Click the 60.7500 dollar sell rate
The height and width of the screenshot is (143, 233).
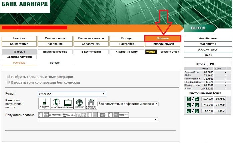220,99
